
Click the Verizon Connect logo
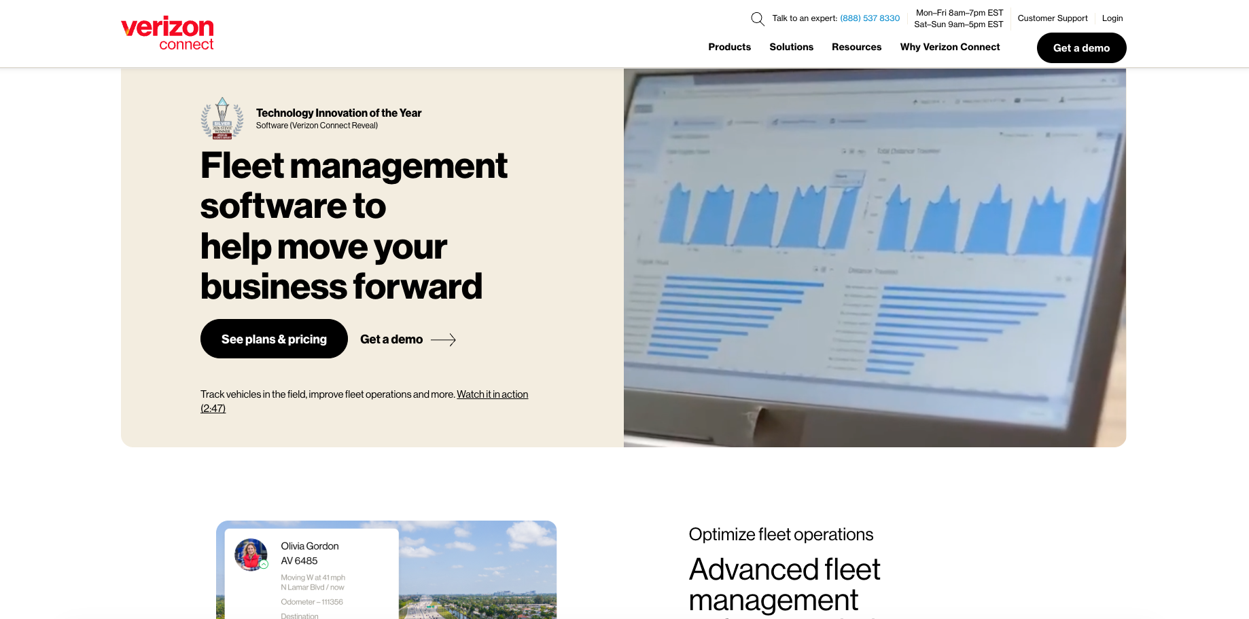pos(167,33)
